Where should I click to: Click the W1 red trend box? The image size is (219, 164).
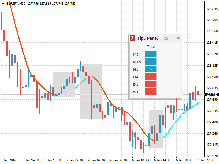pyautogui.click(x=151, y=92)
